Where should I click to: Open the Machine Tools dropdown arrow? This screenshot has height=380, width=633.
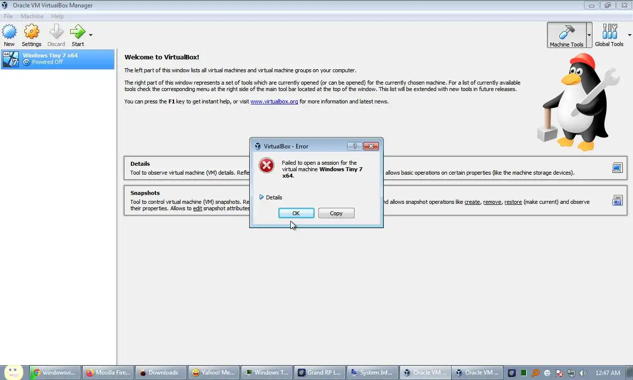coord(589,35)
